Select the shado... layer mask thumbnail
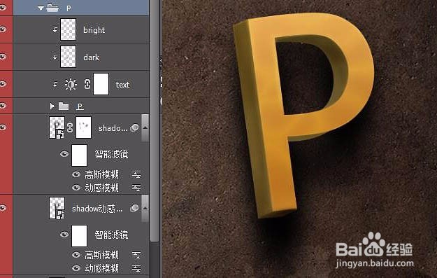 (84, 127)
